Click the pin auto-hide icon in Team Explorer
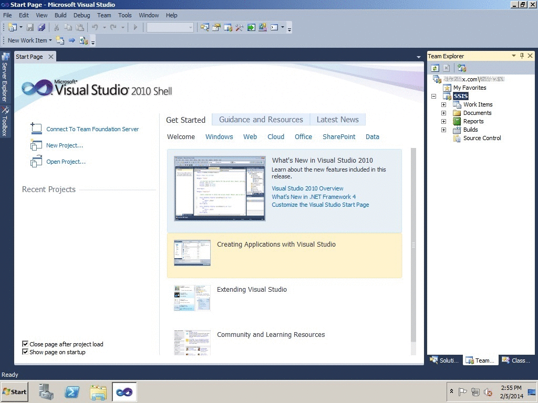The width and height of the screenshot is (538, 403). click(x=522, y=56)
